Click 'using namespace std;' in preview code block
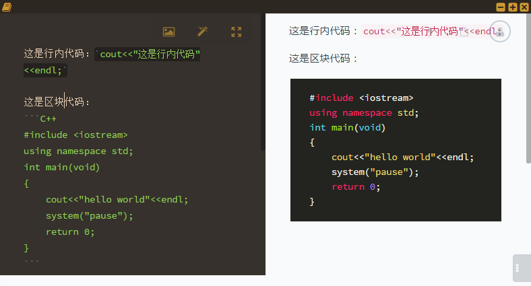Viewport: 531px width, 286px height. click(x=364, y=113)
